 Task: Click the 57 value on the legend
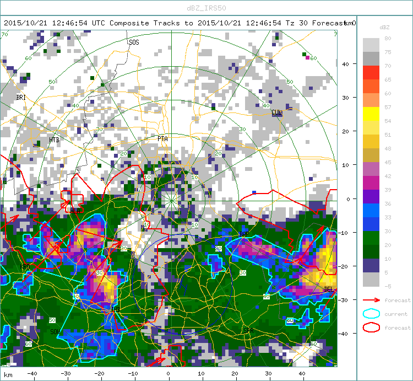click(388, 108)
